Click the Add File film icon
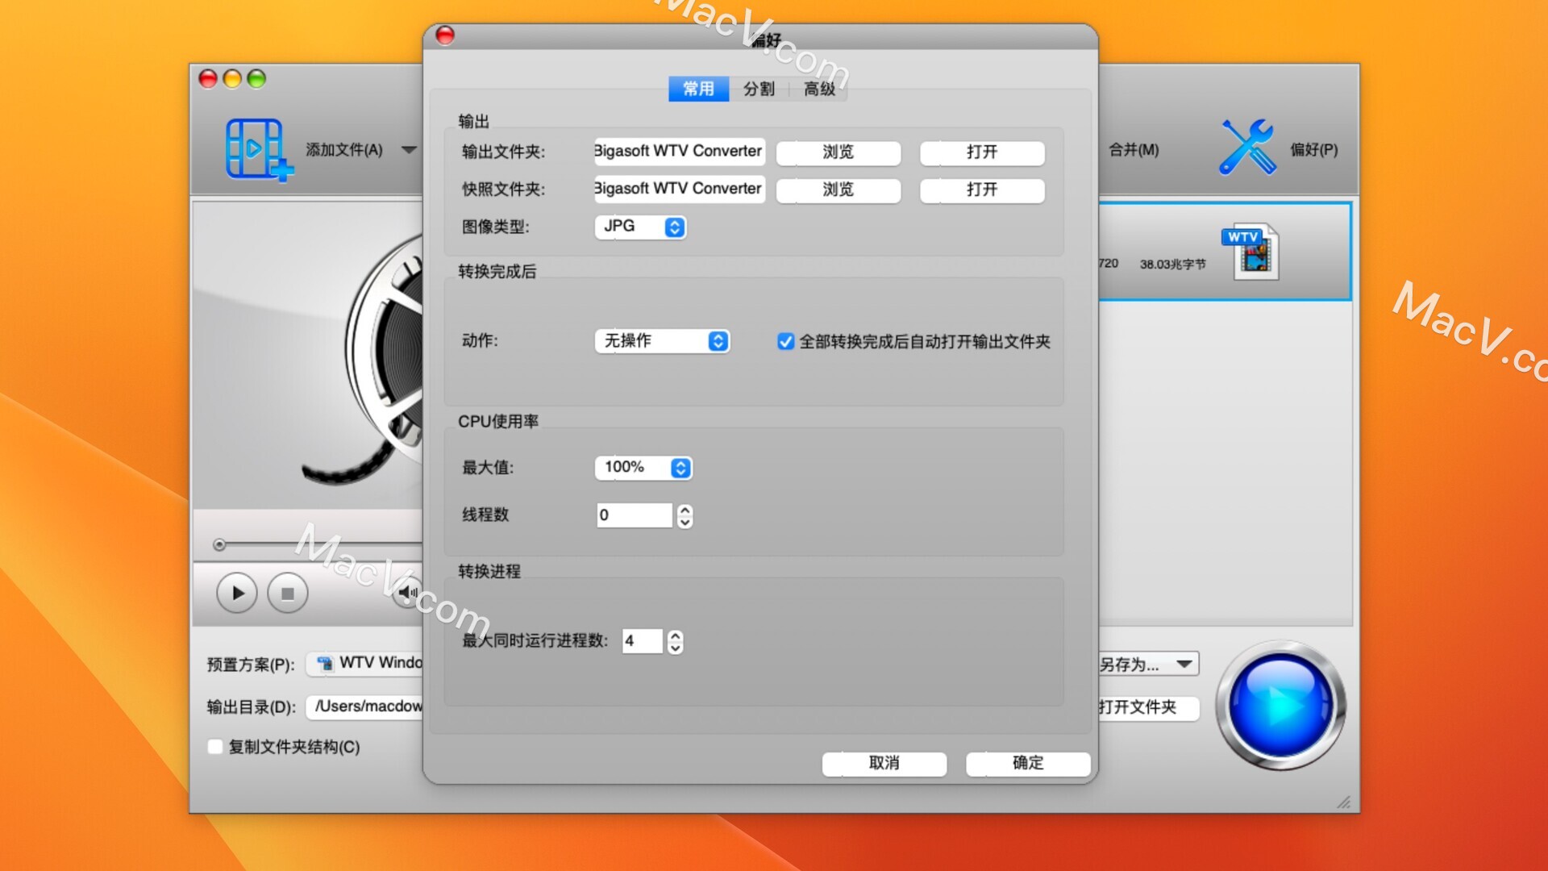This screenshot has width=1548, height=871. pyautogui.click(x=259, y=149)
